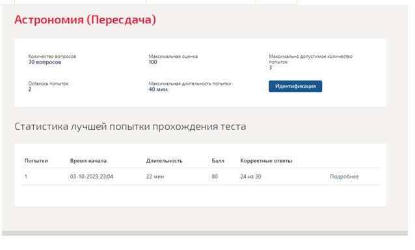Click the 22 мин duration cell
The width and height of the screenshot is (415, 250).
155,177
